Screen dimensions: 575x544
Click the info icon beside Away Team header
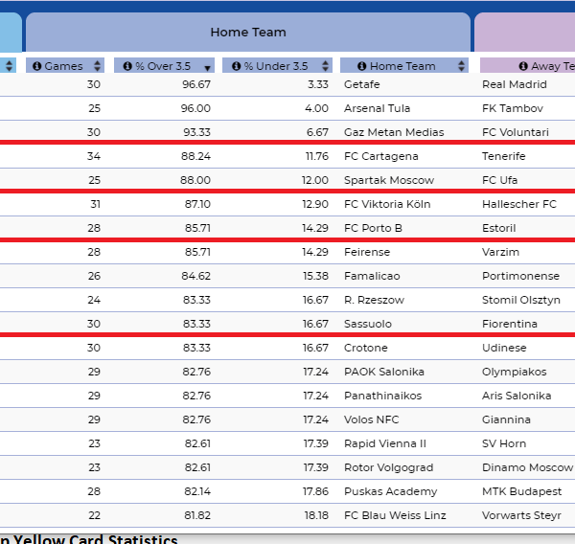pos(523,66)
